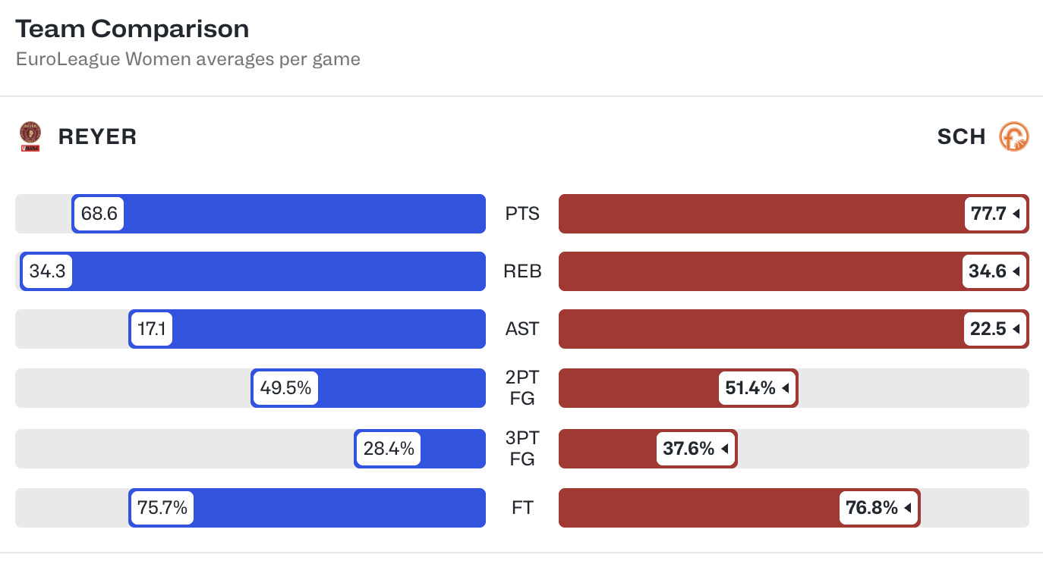Click the arrow marker beside 51.4%
Viewport: 1043px width, 567px height.
[785, 388]
